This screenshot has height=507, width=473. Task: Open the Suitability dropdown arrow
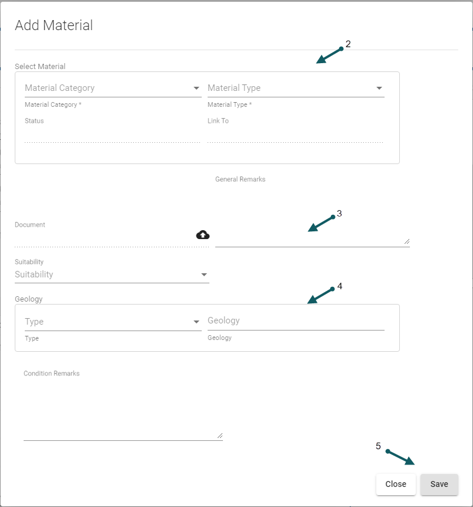point(204,274)
